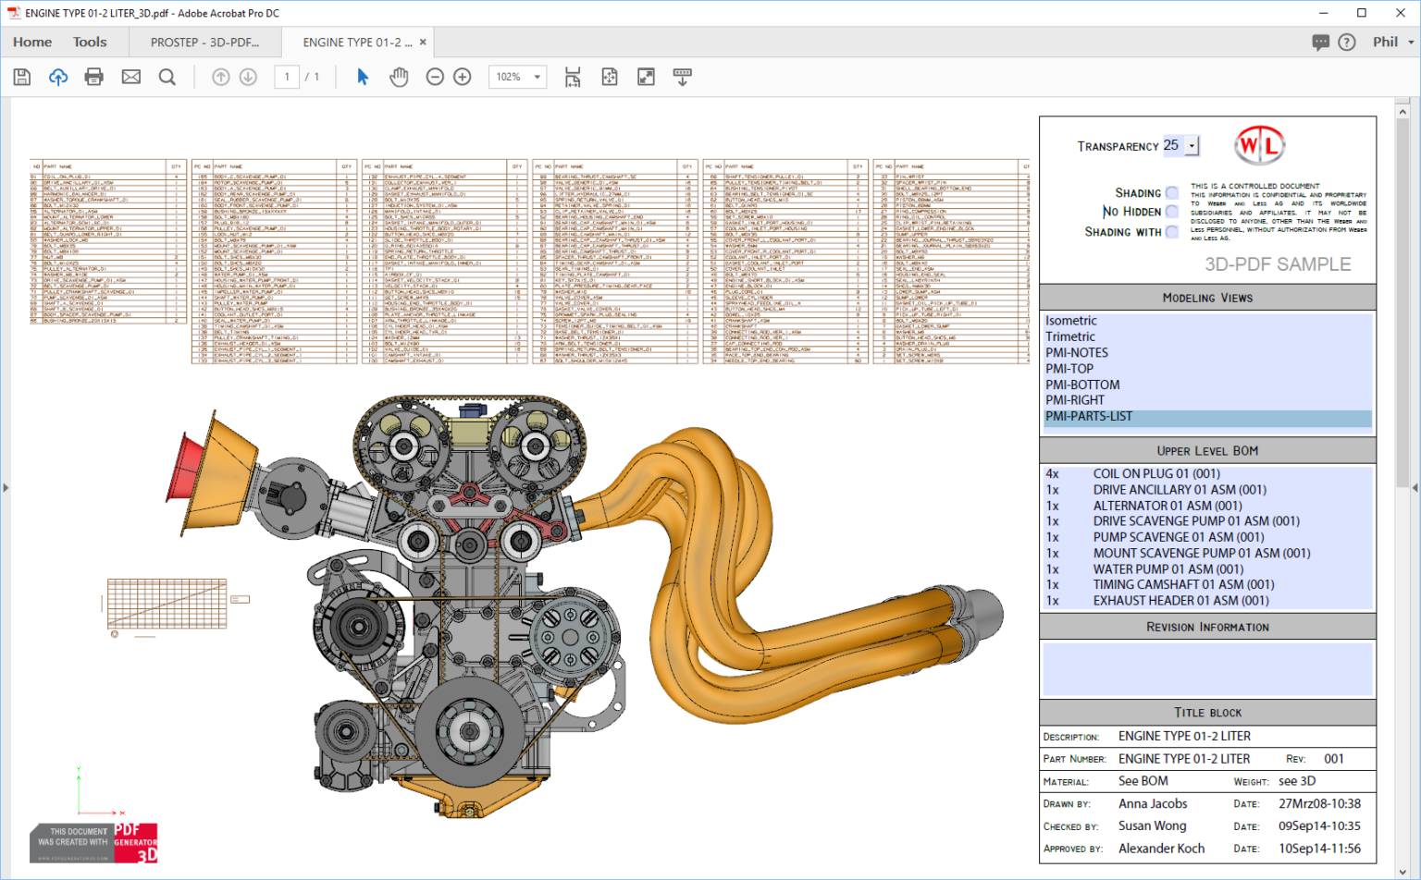Select the Hand pan tool
This screenshot has height=880, width=1421.
[x=398, y=77]
